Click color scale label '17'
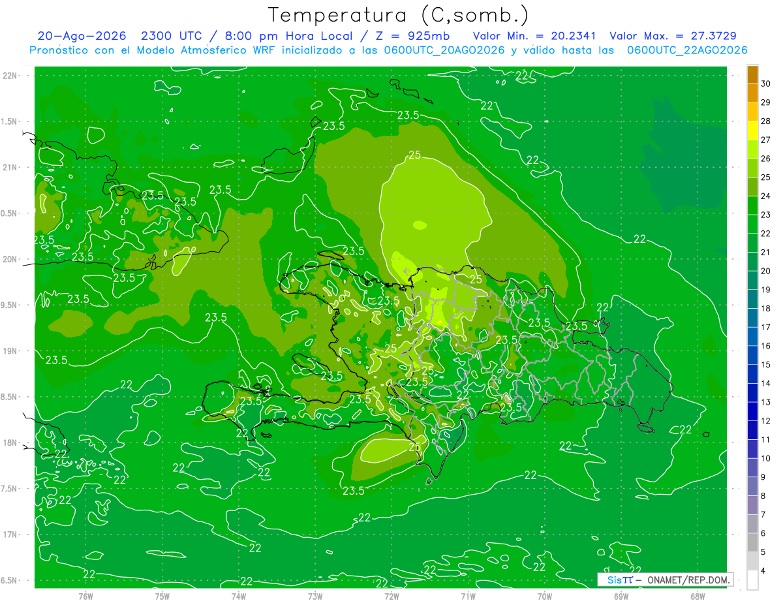The image size is (783, 605). click(766, 327)
